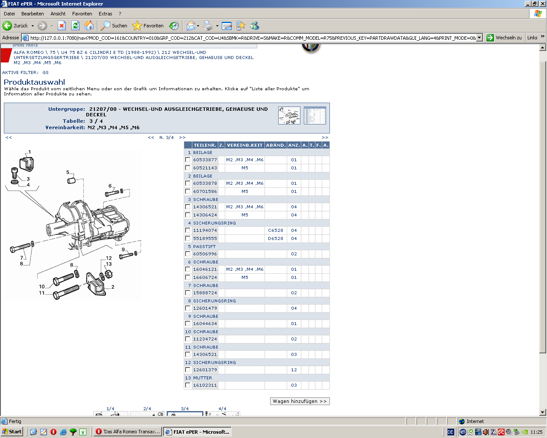547x438 pixels.
Task: Open the Messenger people icon
Action: pos(255,26)
